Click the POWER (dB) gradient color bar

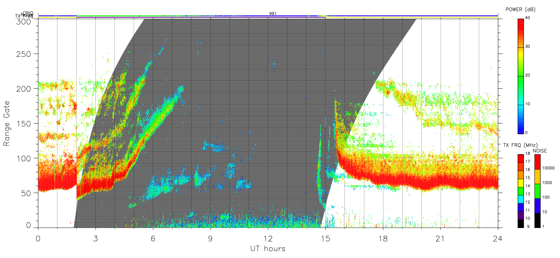520,76
